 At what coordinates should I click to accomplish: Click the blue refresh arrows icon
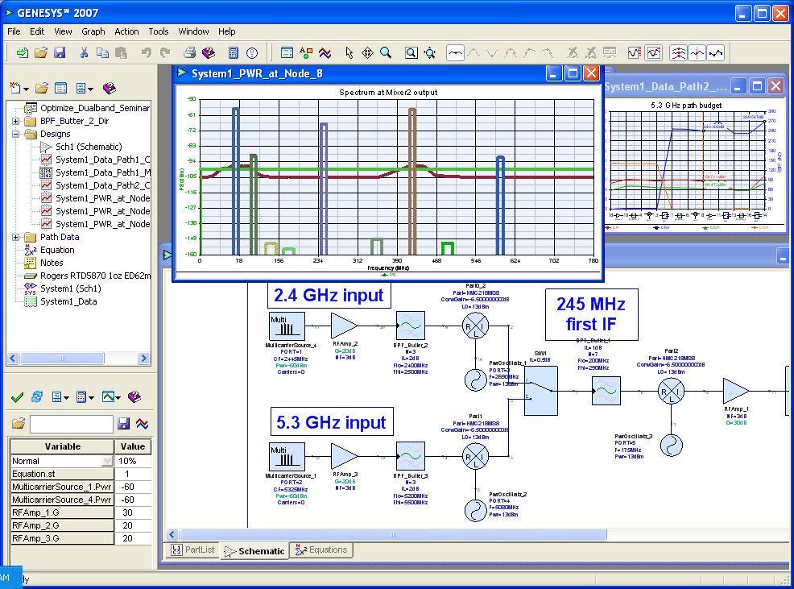click(x=36, y=397)
